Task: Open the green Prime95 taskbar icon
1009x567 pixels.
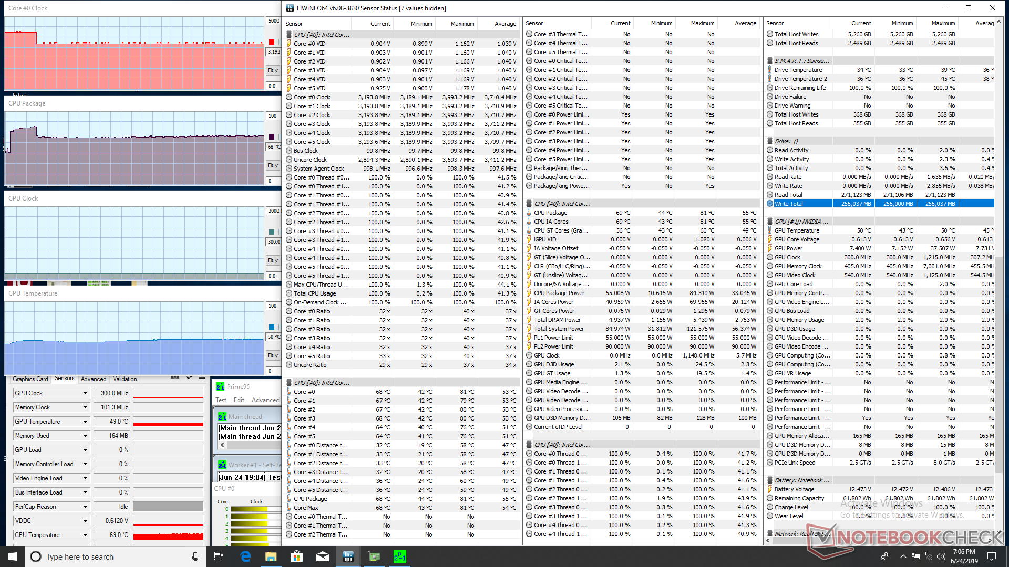Action: (x=400, y=556)
